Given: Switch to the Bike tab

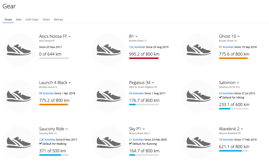Looking at the screenshot, I should (x=19, y=19).
